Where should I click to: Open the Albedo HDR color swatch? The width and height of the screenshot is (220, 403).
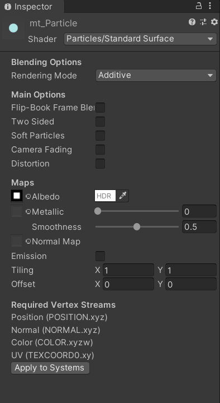coord(106,196)
